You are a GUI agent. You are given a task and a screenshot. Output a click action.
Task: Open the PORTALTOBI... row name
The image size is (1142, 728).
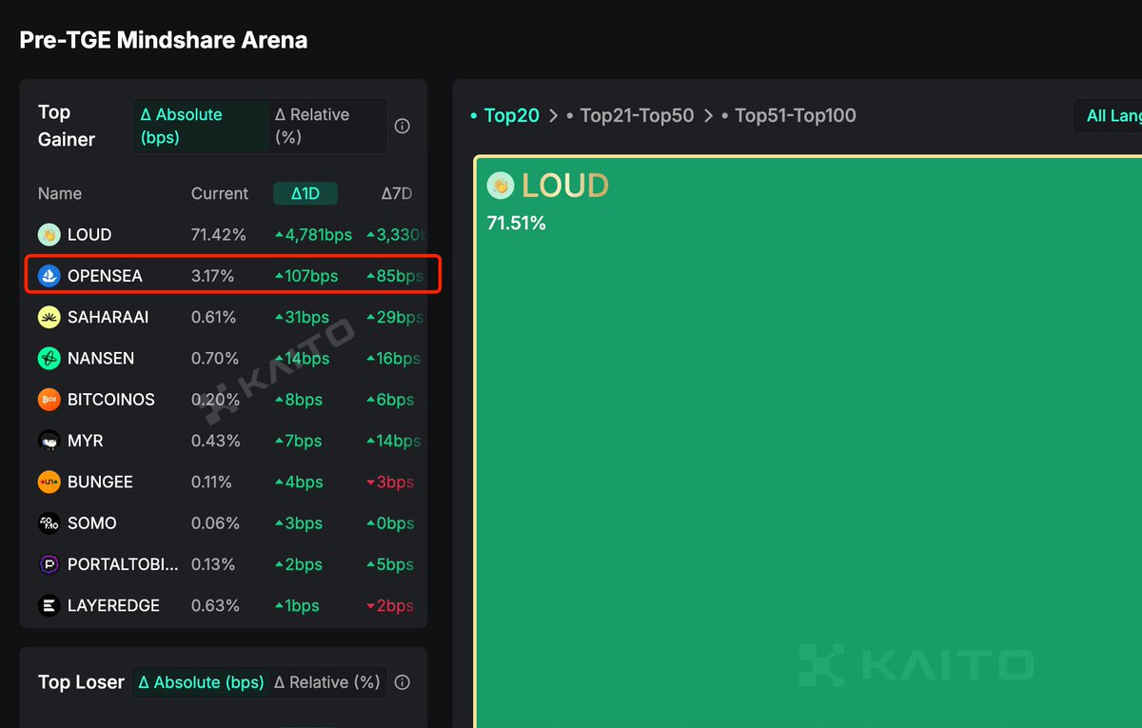point(123,564)
